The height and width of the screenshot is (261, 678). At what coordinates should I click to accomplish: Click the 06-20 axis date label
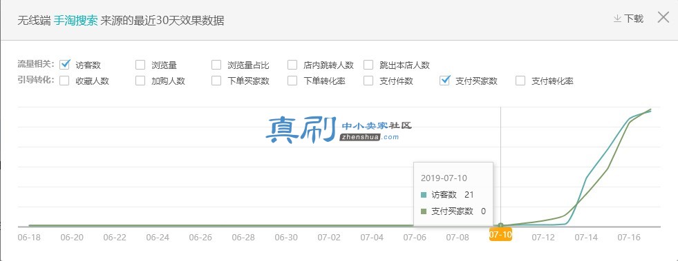tap(72, 238)
